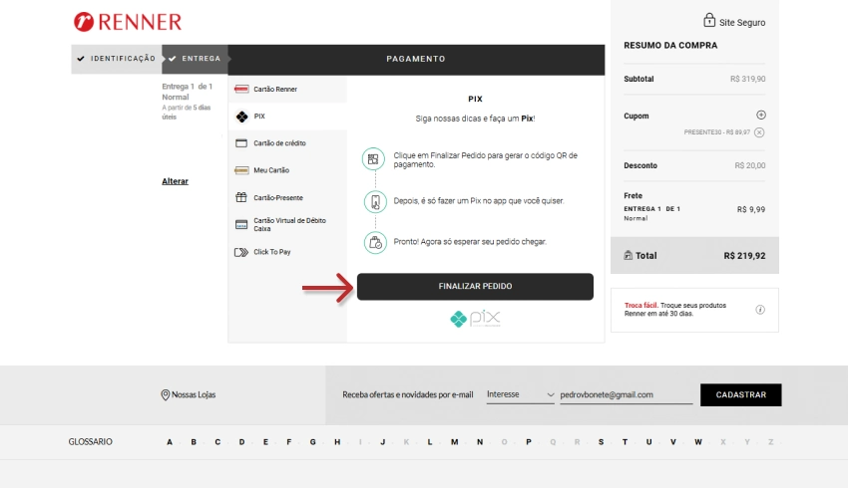Open glossary letter J
This screenshot has height=488, width=848.
[383, 442]
